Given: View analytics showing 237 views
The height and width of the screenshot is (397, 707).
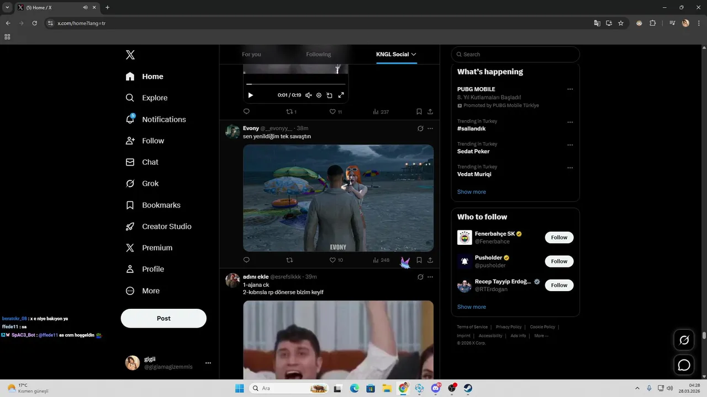Looking at the screenshot, I should pos(381,111).
